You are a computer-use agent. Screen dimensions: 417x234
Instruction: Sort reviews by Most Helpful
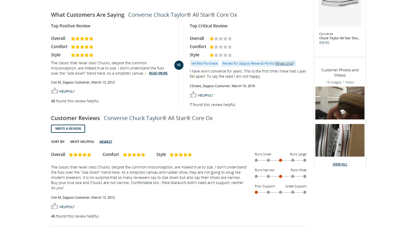point(82,142)
